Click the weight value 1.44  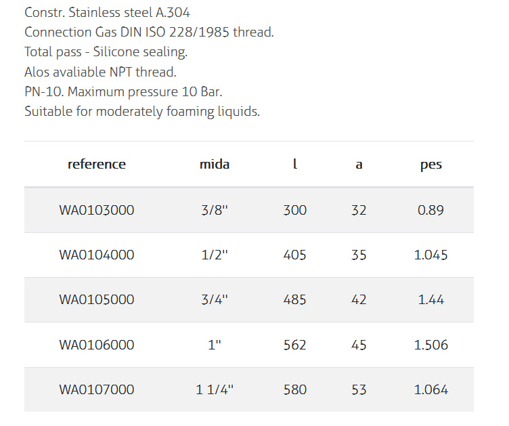430,299
